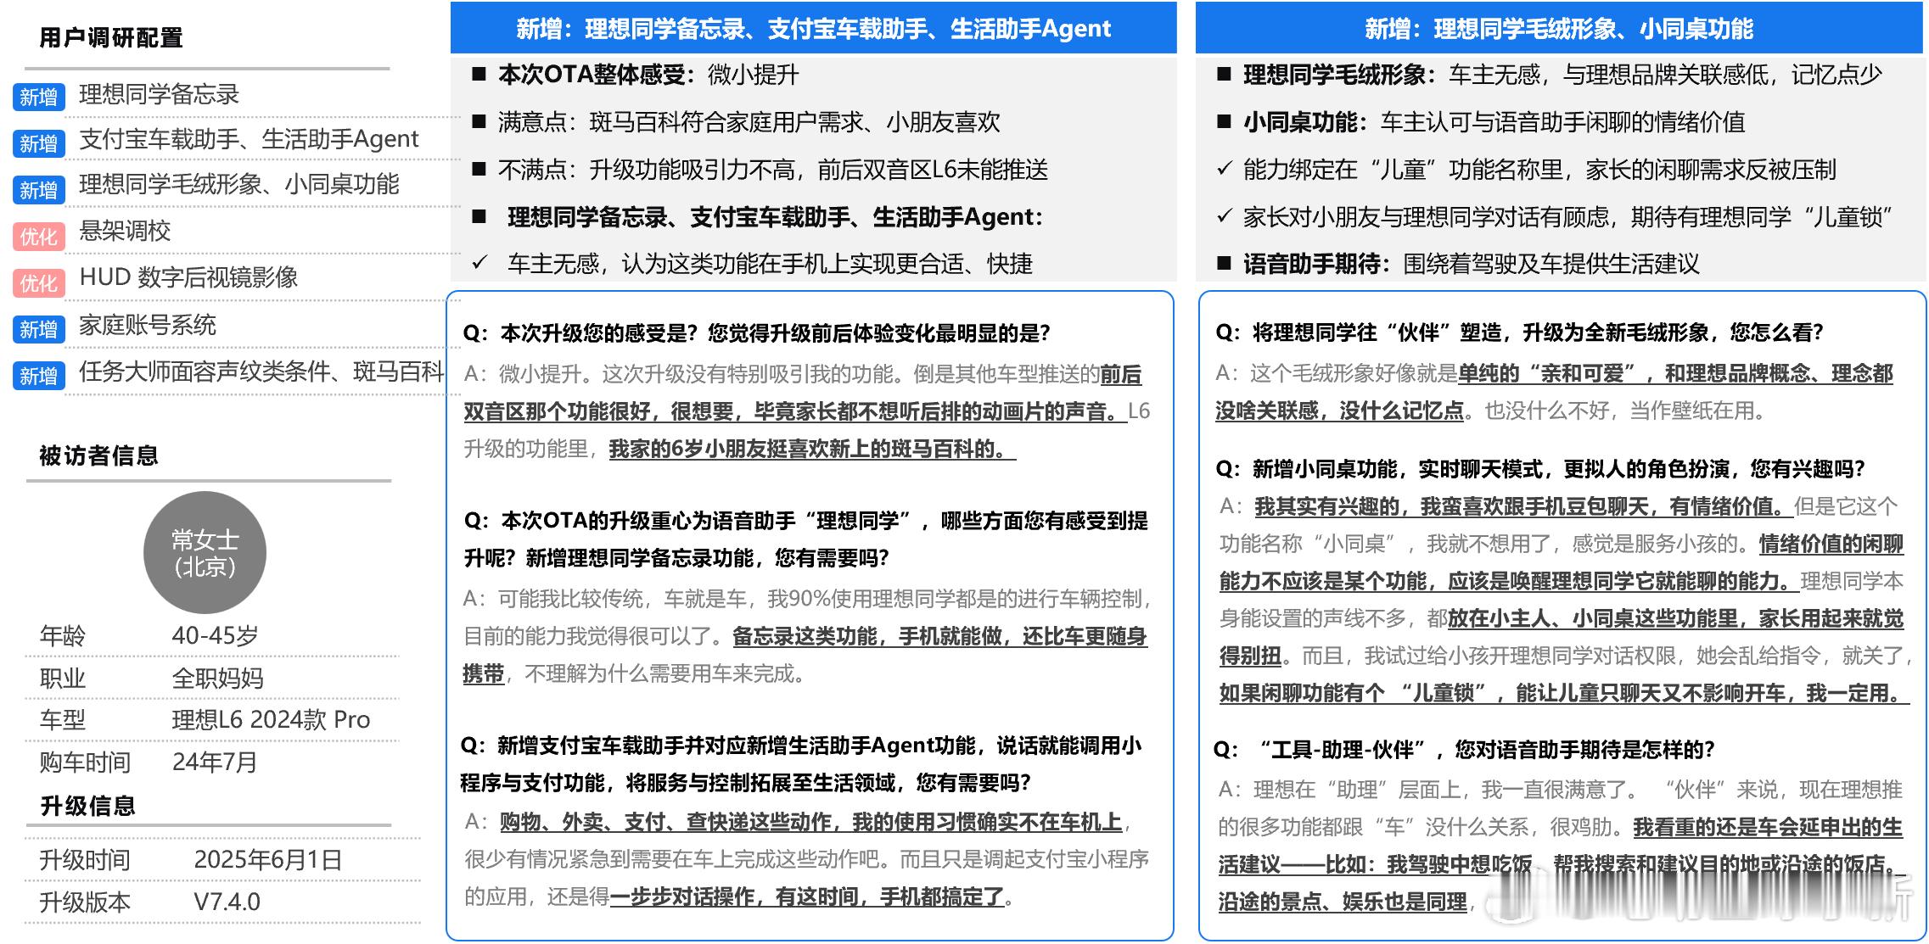Select the 理想同学毛绒形象、小同桌功能 list row
The image size is (1929, 944).
pos(239,184)
